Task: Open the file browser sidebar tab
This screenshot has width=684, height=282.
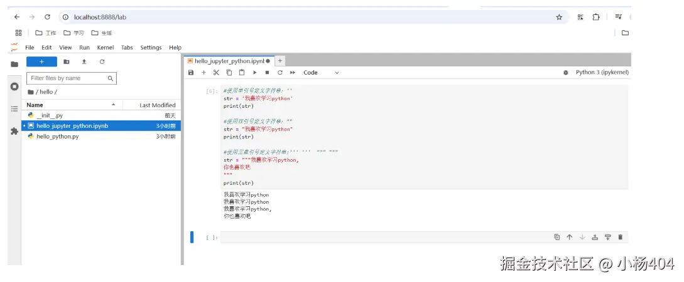Action: 14,65
